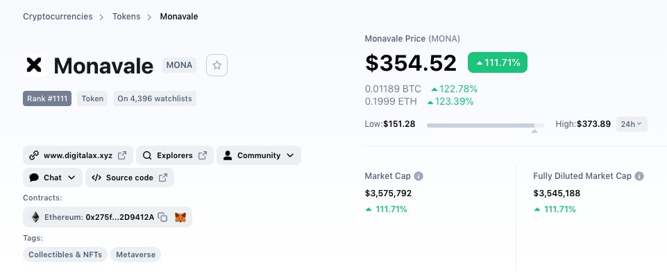
Task: Click the Monavale X logo icon
Action: point(34,65)
